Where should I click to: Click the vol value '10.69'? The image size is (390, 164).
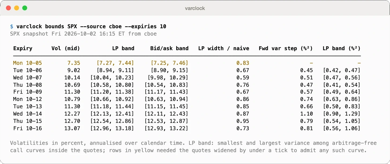[x=72, y=85]
